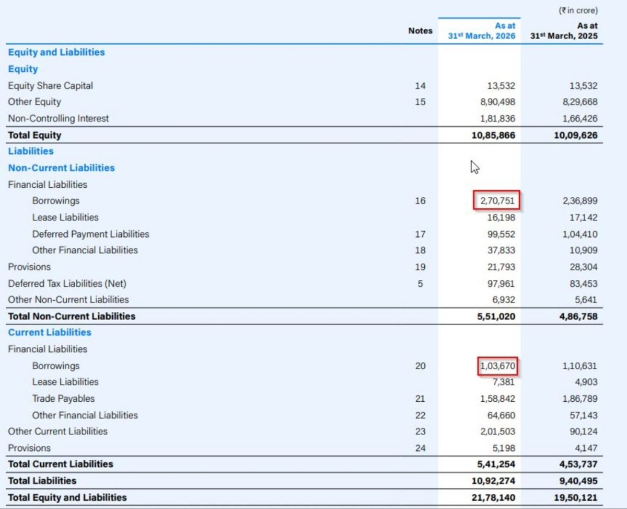
Task: Click the non-current Borrowings value 2,70,751
Action: pyautogui.click(x=496, y=201)
